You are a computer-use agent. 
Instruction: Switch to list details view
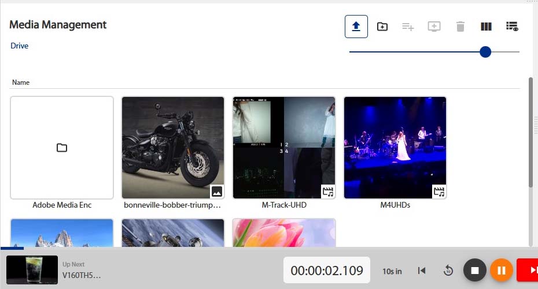(x=512, y=27)
